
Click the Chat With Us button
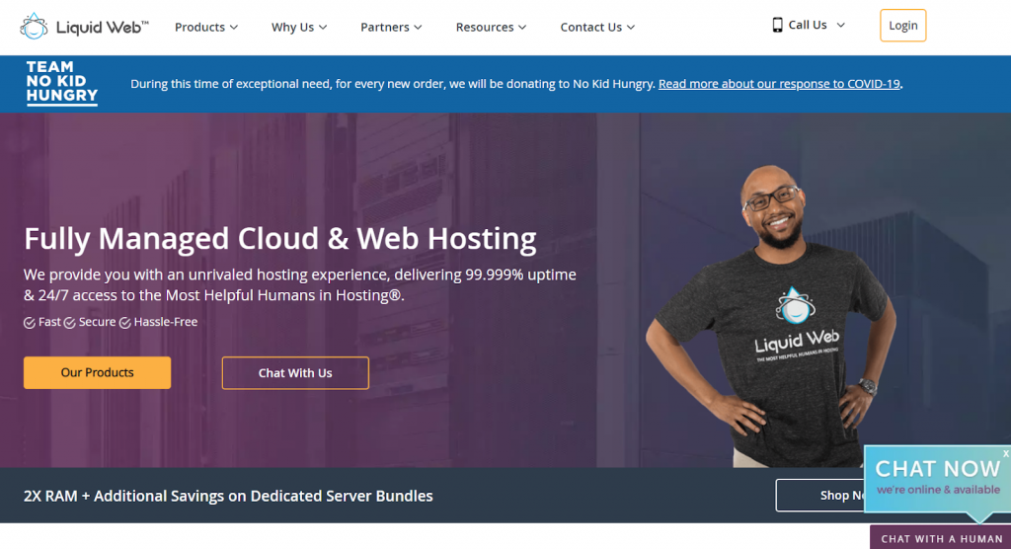(295, 373)
